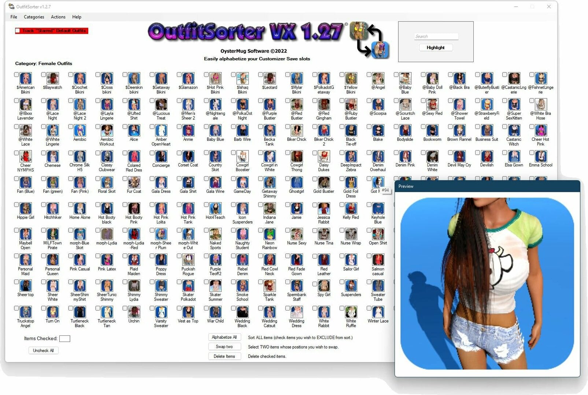Screen dimensions: 588x395
Task: Click the Preview window title bar
Action: 487,186
